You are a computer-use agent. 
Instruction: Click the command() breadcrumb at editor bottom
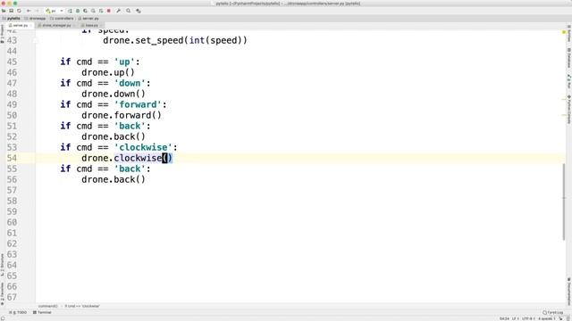[x=47, y=306]
